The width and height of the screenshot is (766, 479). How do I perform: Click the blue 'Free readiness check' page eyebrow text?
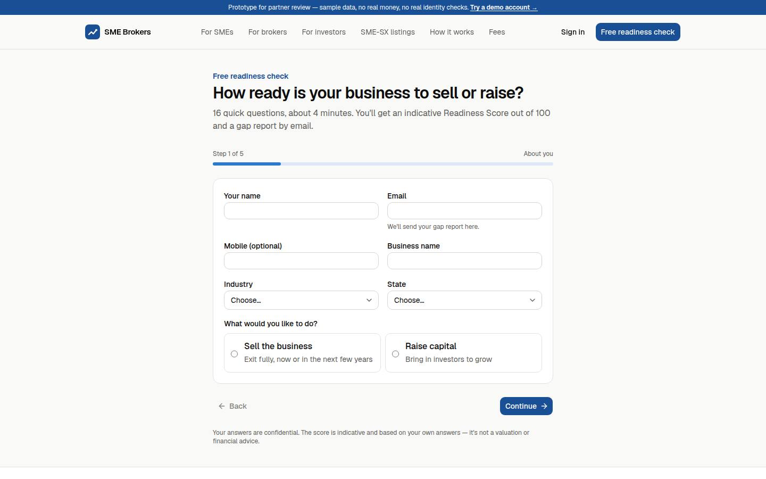[251, 76]
